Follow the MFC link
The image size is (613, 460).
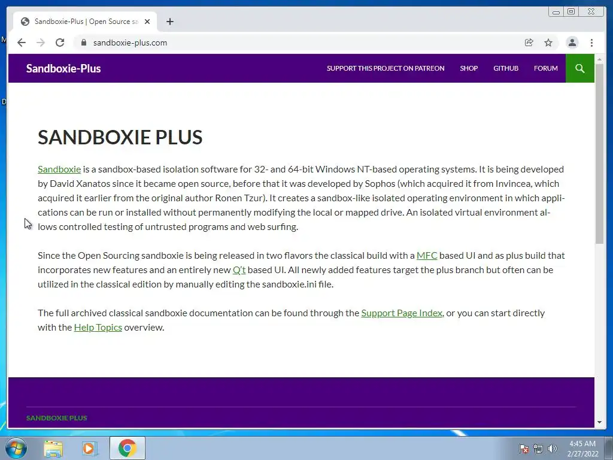pos(427,255)
